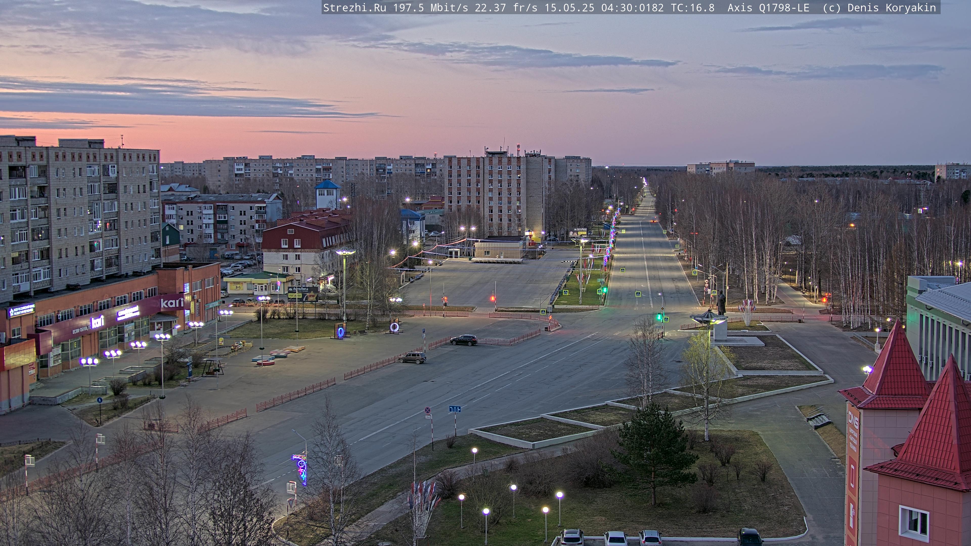Click the timestamp "04:30:0182"
Screen dimensions: 971x546
point(632,8)
